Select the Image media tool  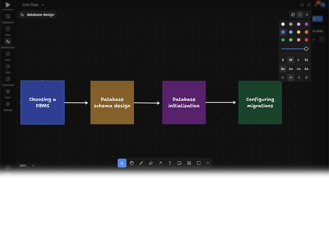point(189,163)
